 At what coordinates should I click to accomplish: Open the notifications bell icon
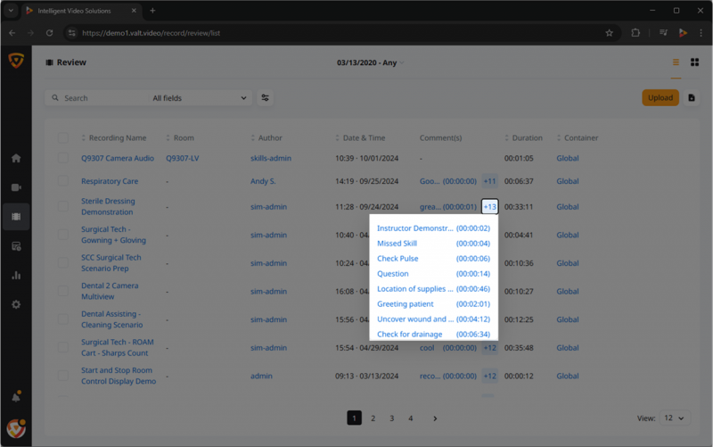pos(16,397)
